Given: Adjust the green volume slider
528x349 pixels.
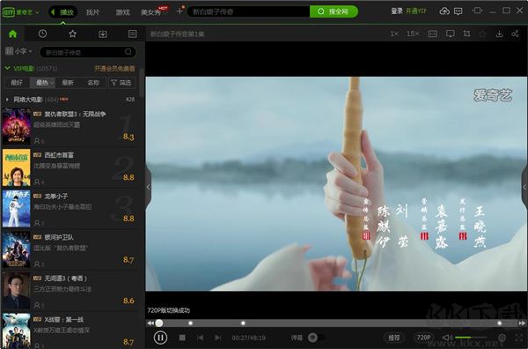Looking at the screenshot, I should click(x=471, y=338).
